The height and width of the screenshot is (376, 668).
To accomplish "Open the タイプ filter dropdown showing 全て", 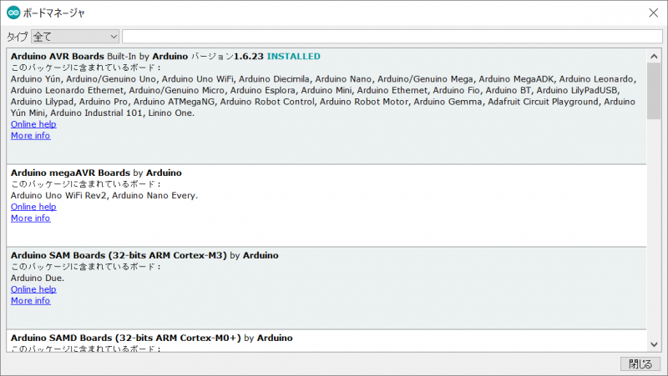I will tap(75, 37).
